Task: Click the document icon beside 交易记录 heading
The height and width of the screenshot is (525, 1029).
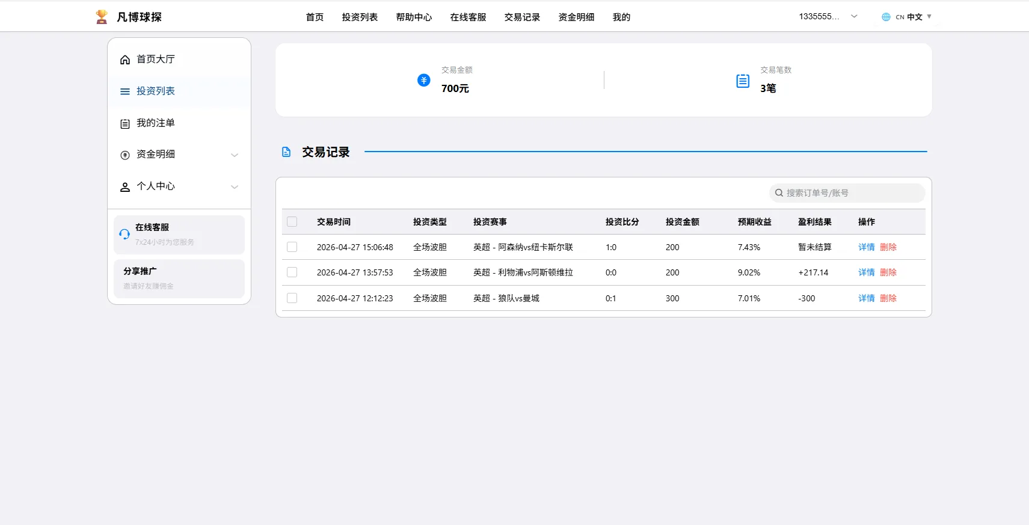Action: [x=286, y=152]
